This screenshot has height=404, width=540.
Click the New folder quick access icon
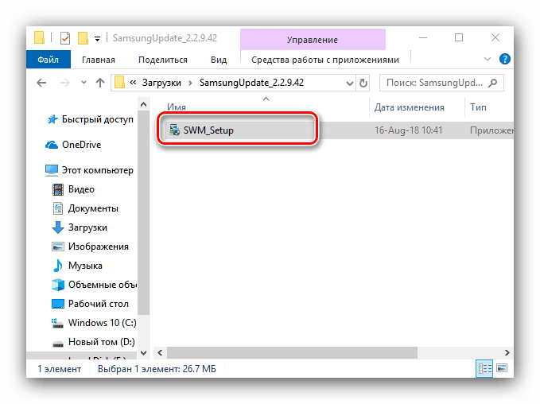coord(83,38)
